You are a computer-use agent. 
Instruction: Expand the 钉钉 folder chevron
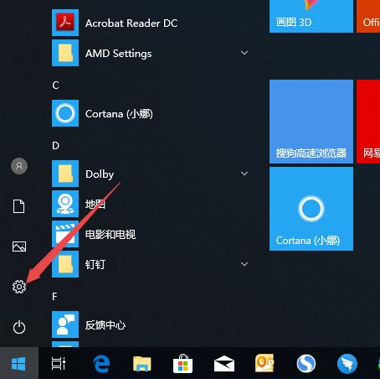pos(244,264)
